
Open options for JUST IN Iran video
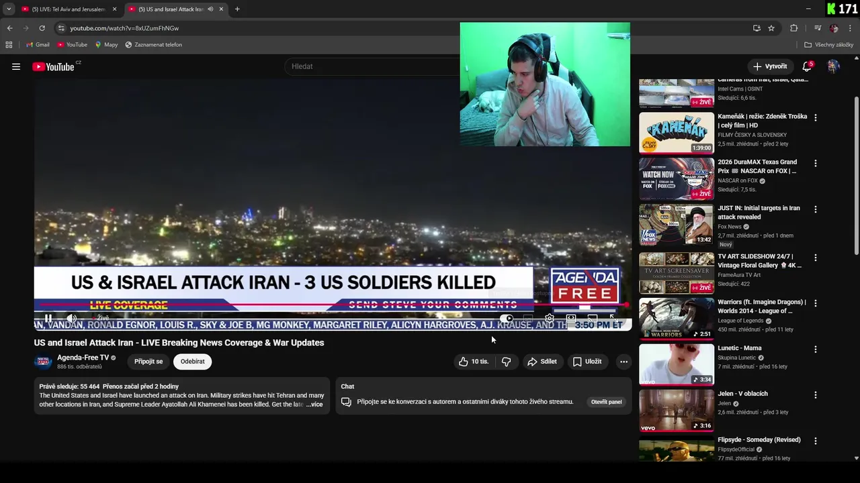pos(816,209)
